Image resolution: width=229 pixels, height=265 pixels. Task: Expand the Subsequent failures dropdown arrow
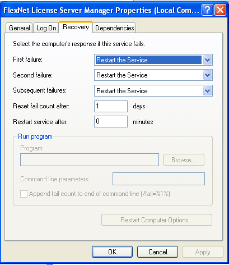(x=207, y=91)
